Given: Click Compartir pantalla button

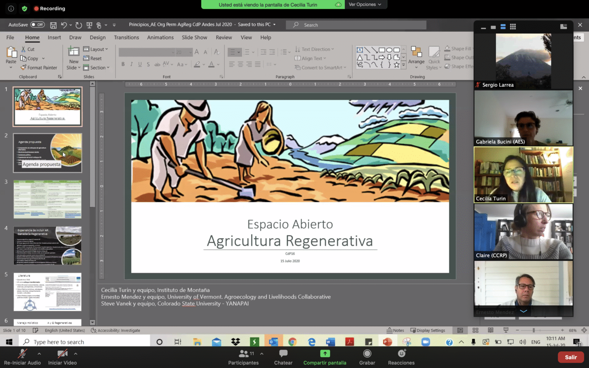Looking at the screenshot, I should pyautogui.click(x=325, y=353).
